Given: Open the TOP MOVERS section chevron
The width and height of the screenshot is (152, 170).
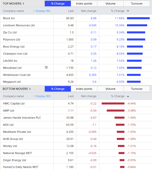Looking at the screenshot, I should click(24, 4).
